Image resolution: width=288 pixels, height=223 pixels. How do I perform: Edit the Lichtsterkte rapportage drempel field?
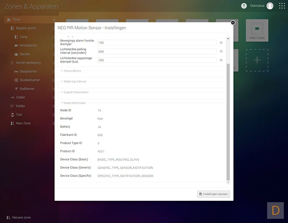(x=157, y=60)
